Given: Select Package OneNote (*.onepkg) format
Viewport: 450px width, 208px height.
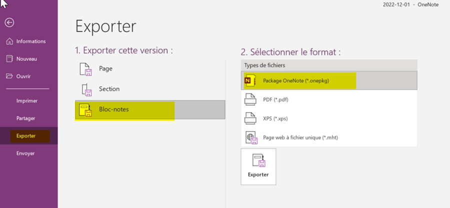Looking at the screenshot, I should click(x=296, y=80).
